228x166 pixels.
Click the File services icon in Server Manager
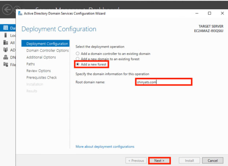click(5, 64)
